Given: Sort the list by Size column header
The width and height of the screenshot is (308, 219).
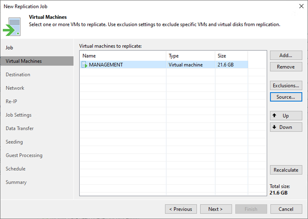Looking at the screenshot, I should pyautogui.click(x=231, y=56).
